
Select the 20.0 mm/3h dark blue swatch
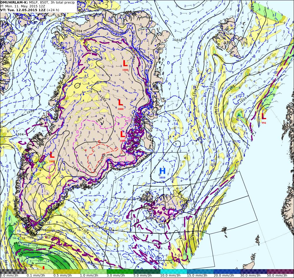click(x=227, y=272)
